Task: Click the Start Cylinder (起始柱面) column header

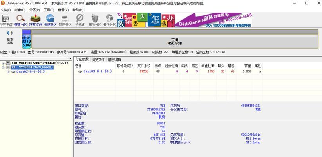Action: tap(172, 66)
